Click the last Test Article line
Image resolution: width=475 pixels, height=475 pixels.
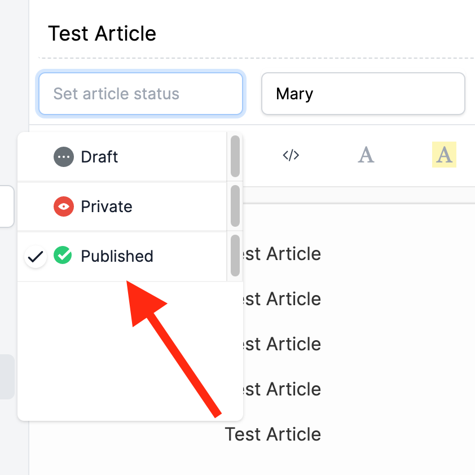(x=272, y=434)
